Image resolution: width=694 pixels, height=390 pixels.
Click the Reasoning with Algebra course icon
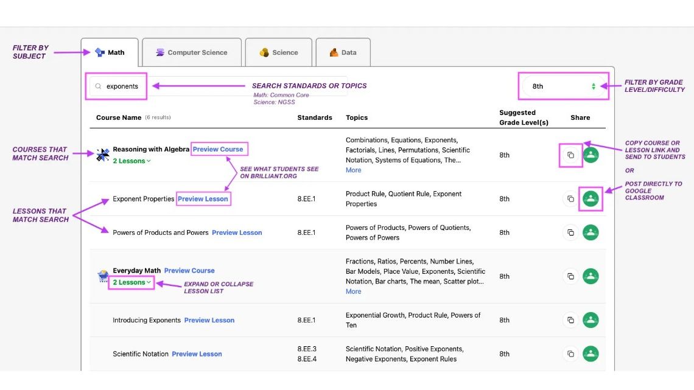[x=102, y=154]
